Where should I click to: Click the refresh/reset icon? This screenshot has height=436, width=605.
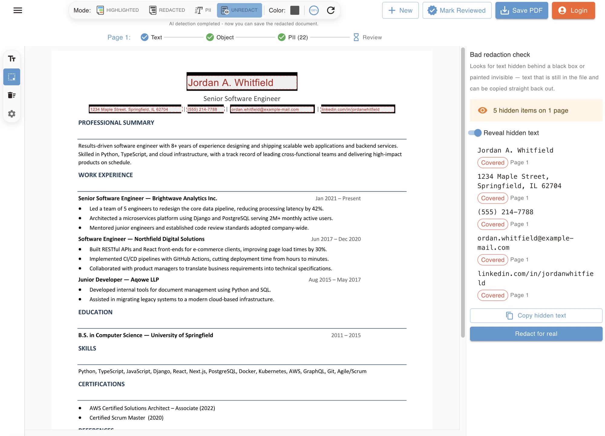[331, 10]
